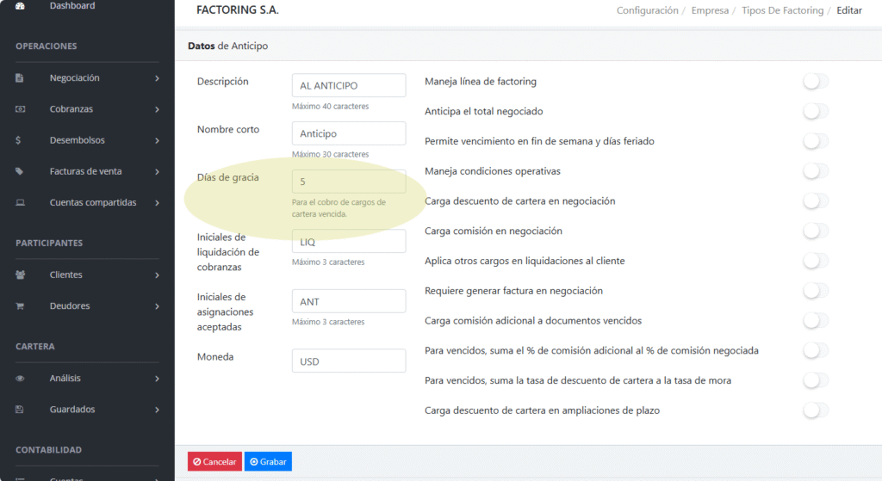Turn on "Carga comisión en negociación" switch
The image size is (882, 481).
point(815,231)
